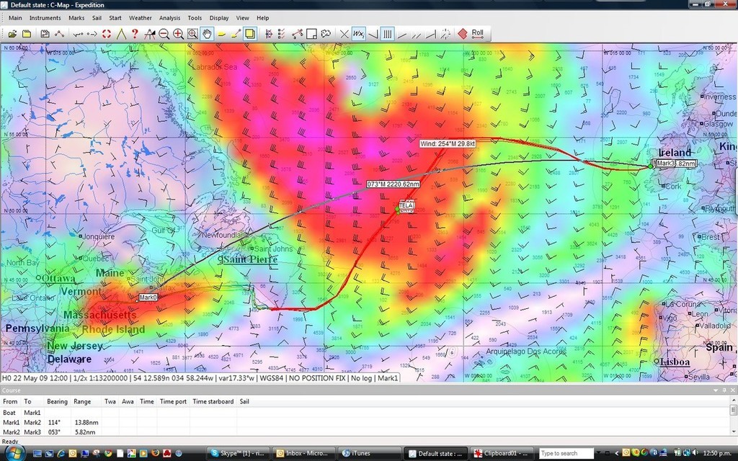Screen dimensions: 738x461
Task: Click the route waypoints icon
Action: pyautogui.click(x=59, y=34)
